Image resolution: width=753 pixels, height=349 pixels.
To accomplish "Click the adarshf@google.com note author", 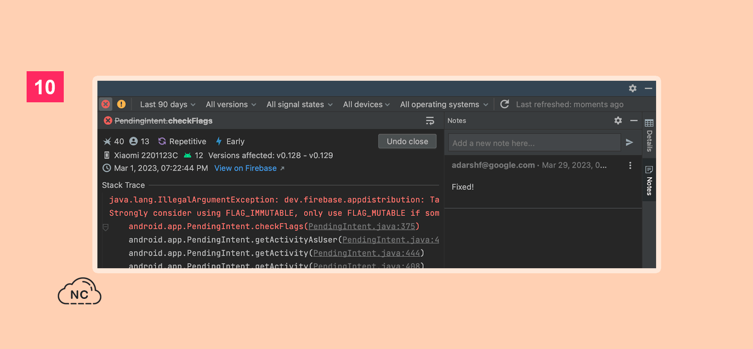I will 493,165.
